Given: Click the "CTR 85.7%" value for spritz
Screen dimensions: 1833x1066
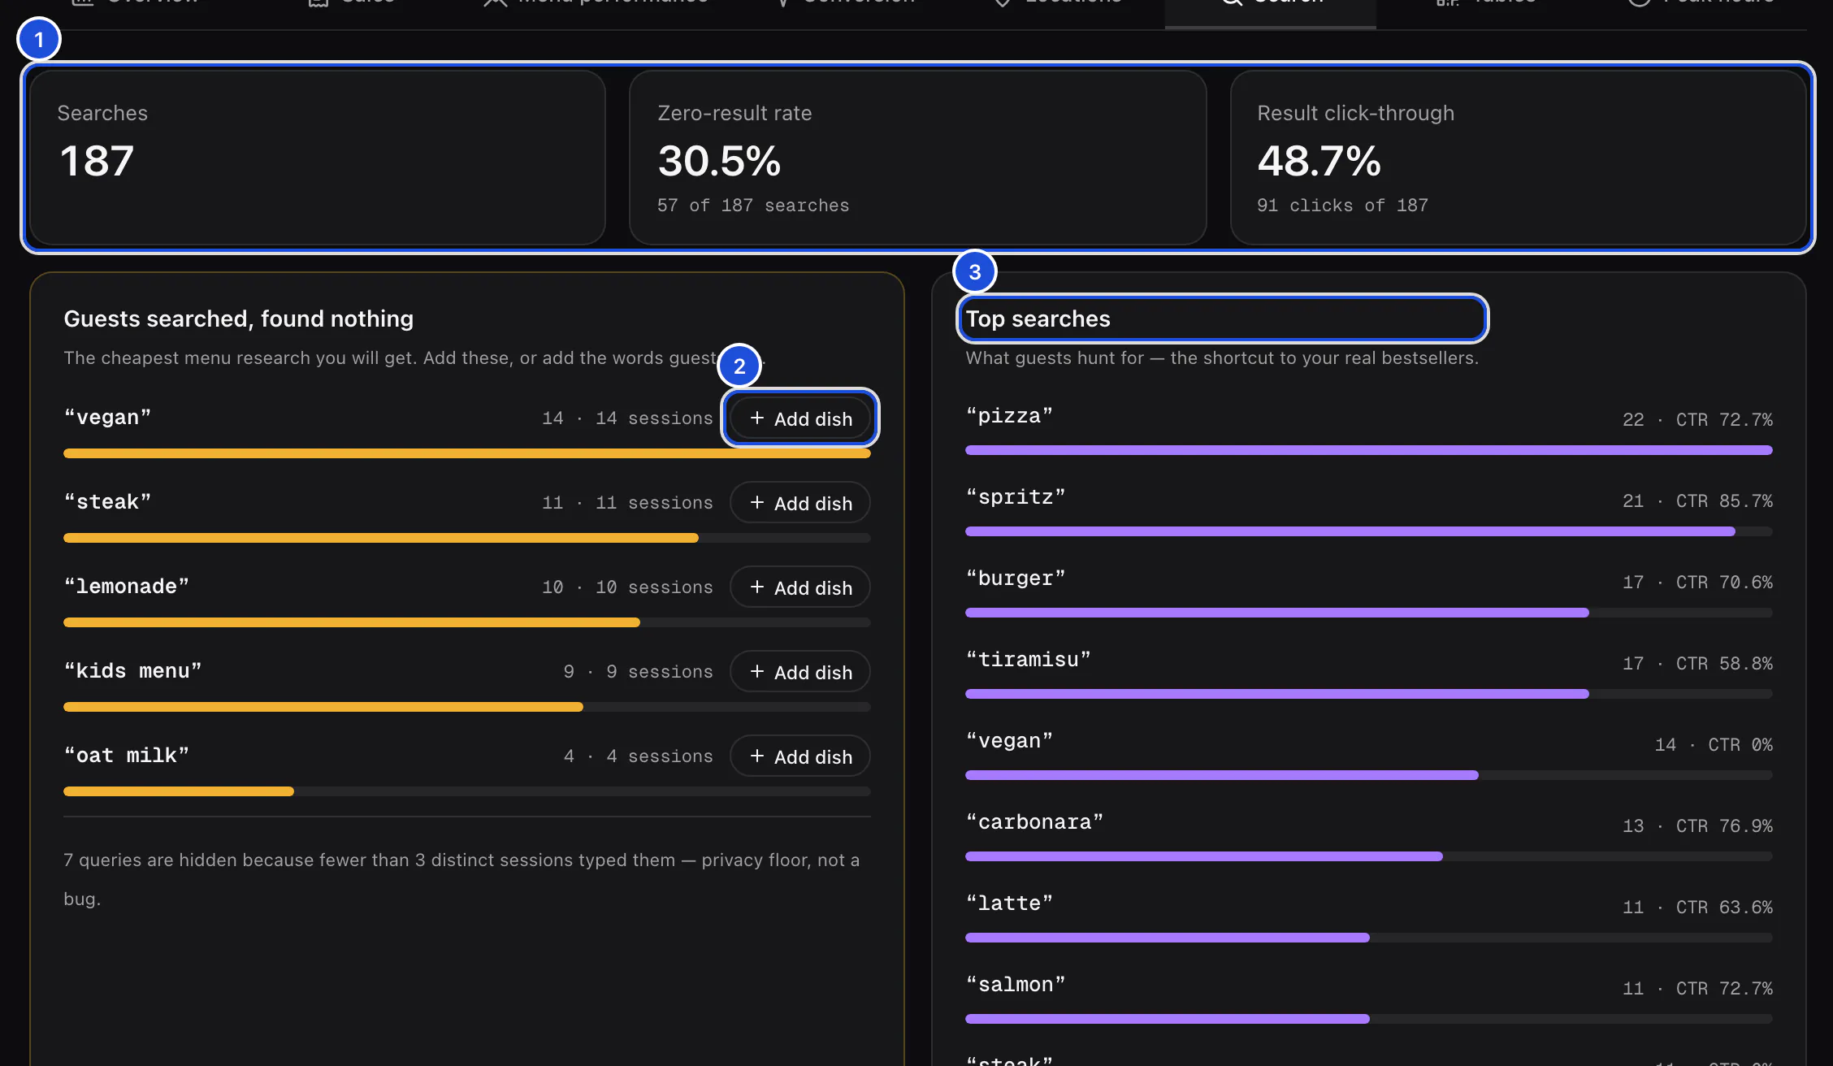Looking at the screenshot, I should point(1724,501).
